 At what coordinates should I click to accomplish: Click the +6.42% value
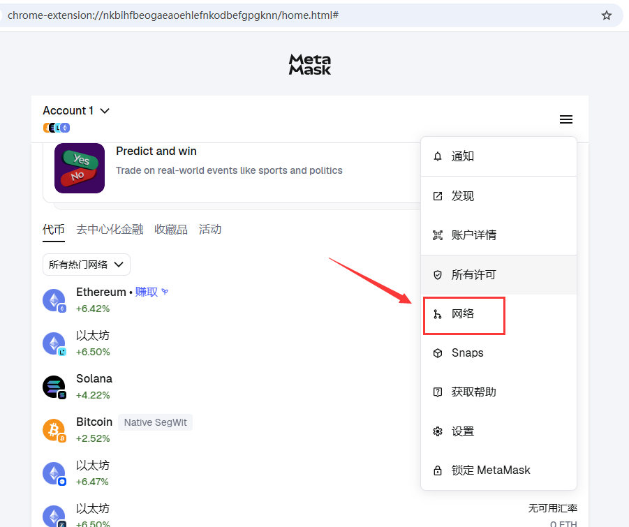click(x=93, y=309)
